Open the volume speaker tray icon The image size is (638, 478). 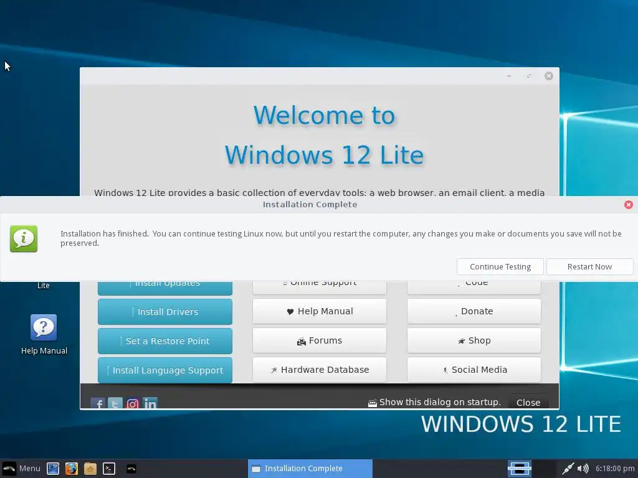point(583,469)
